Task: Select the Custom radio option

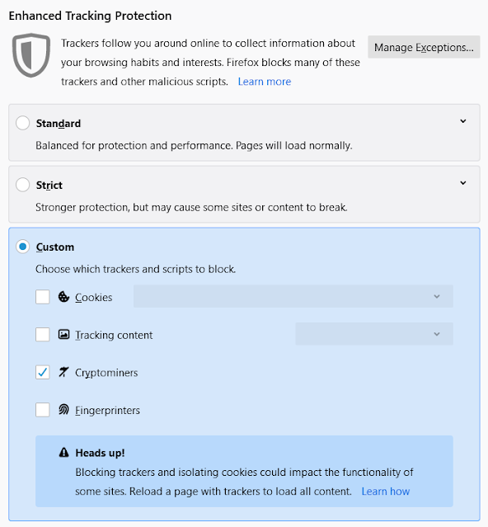Action: (23, 247)
